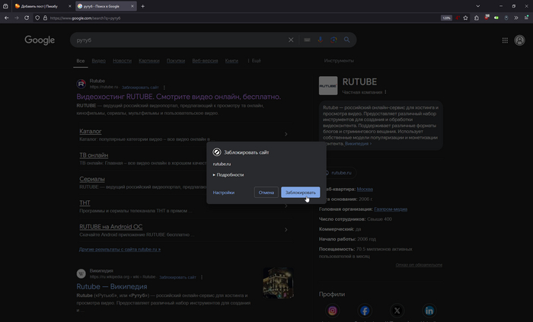Open the Rutube — Википедия result
This screenshot has width=533, height=322.
click(112, 286)
